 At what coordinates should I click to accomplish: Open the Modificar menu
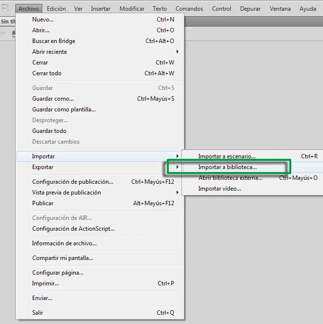(132, 9)
